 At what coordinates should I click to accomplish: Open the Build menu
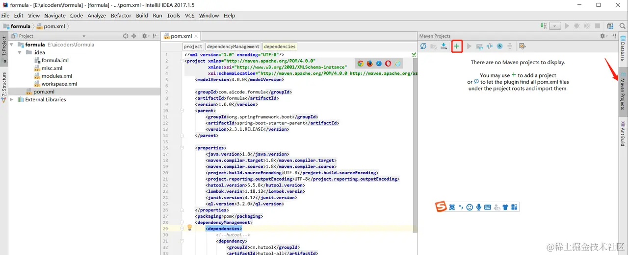(x=142, y=16)
